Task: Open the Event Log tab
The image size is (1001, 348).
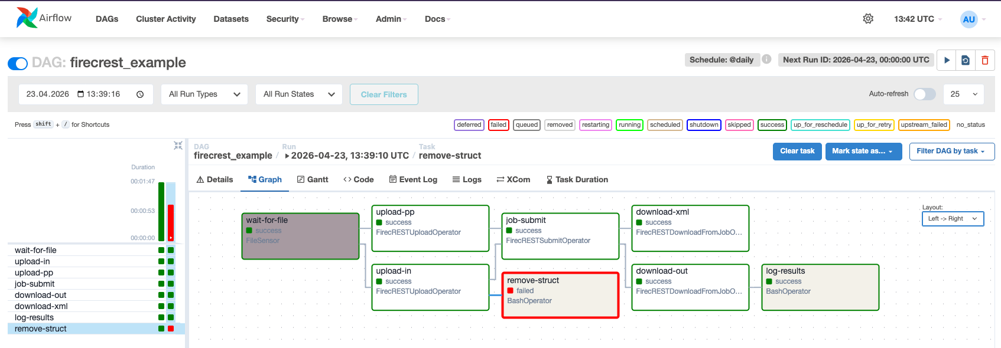Action: [413, 179]
